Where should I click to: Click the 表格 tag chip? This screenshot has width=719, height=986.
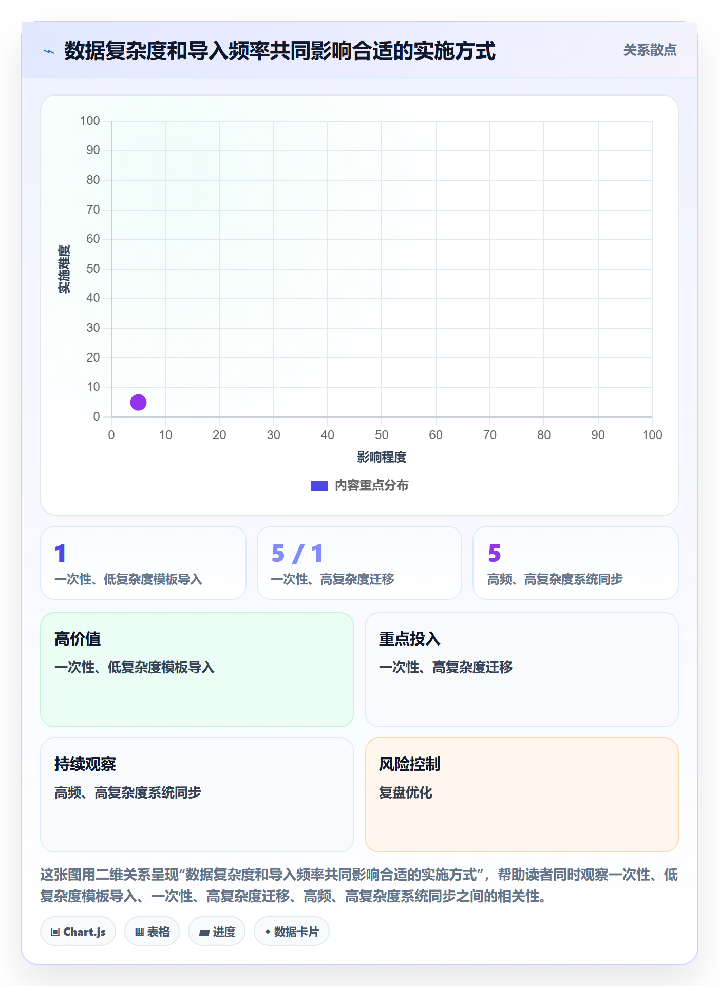tap(152, 932)
